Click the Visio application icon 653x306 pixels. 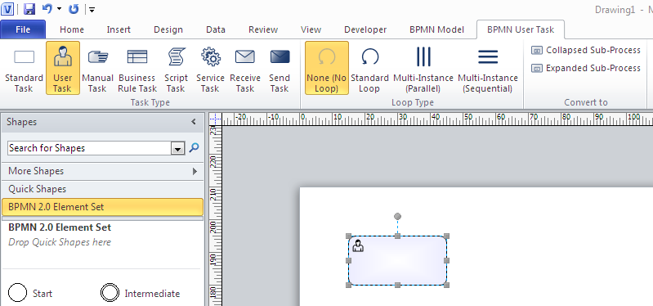7,9
